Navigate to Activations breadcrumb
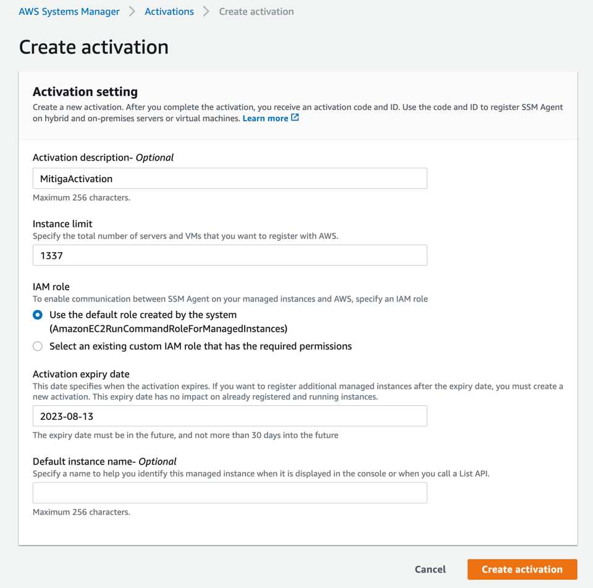Viewport: 593px width, 588px height. 169,12
